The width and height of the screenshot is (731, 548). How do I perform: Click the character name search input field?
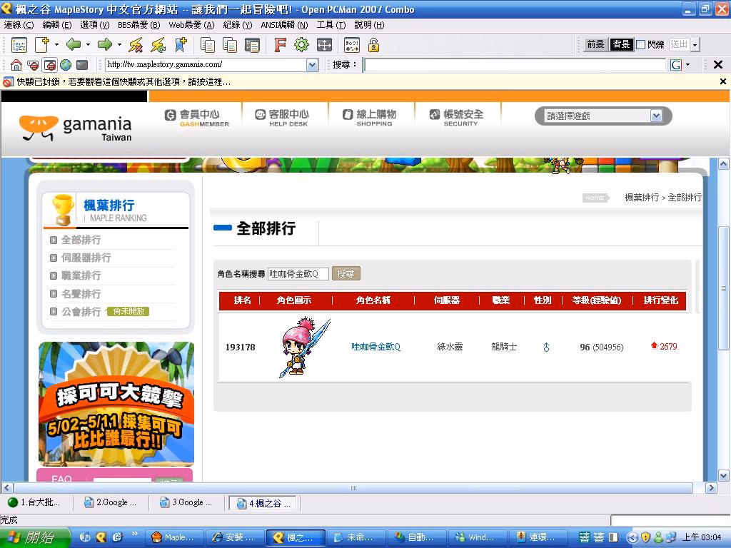(298, 274)
